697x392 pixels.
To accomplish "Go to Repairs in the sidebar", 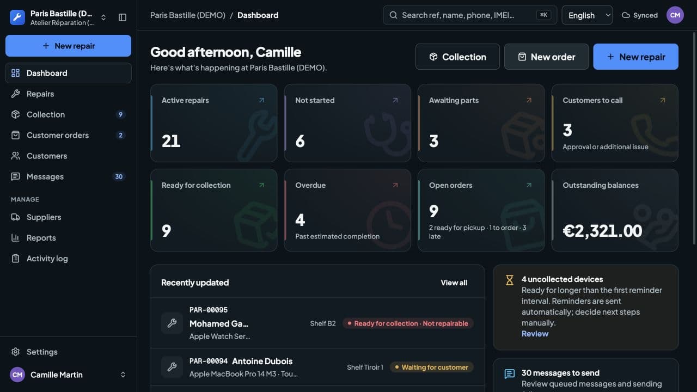I will pos(68,94).
